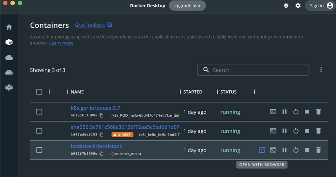Screen dimensions: 336x177
Task: Sort by the STATUS column header
Action: click(228, 92)
